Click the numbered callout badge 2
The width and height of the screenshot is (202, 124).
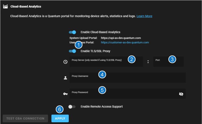coord(131,59)
